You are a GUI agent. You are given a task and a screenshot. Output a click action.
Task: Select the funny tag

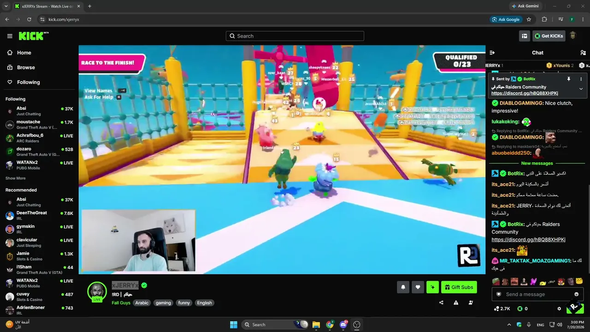(184, 303)
